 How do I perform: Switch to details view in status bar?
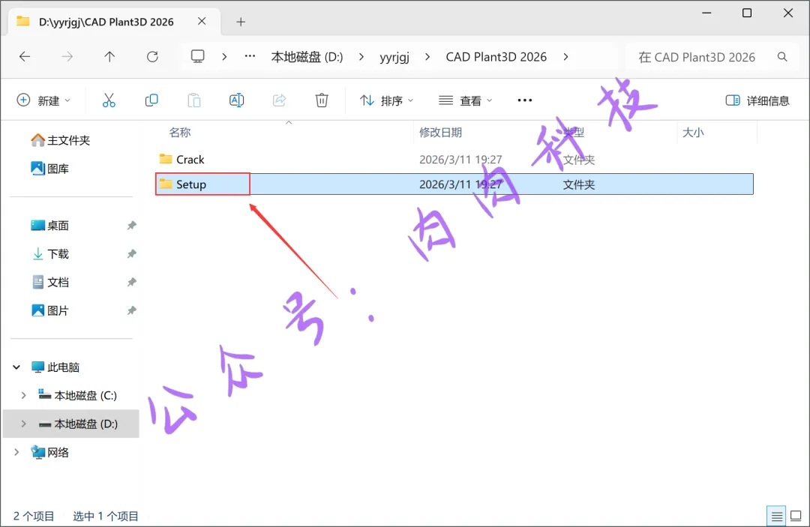pos(776,516)
